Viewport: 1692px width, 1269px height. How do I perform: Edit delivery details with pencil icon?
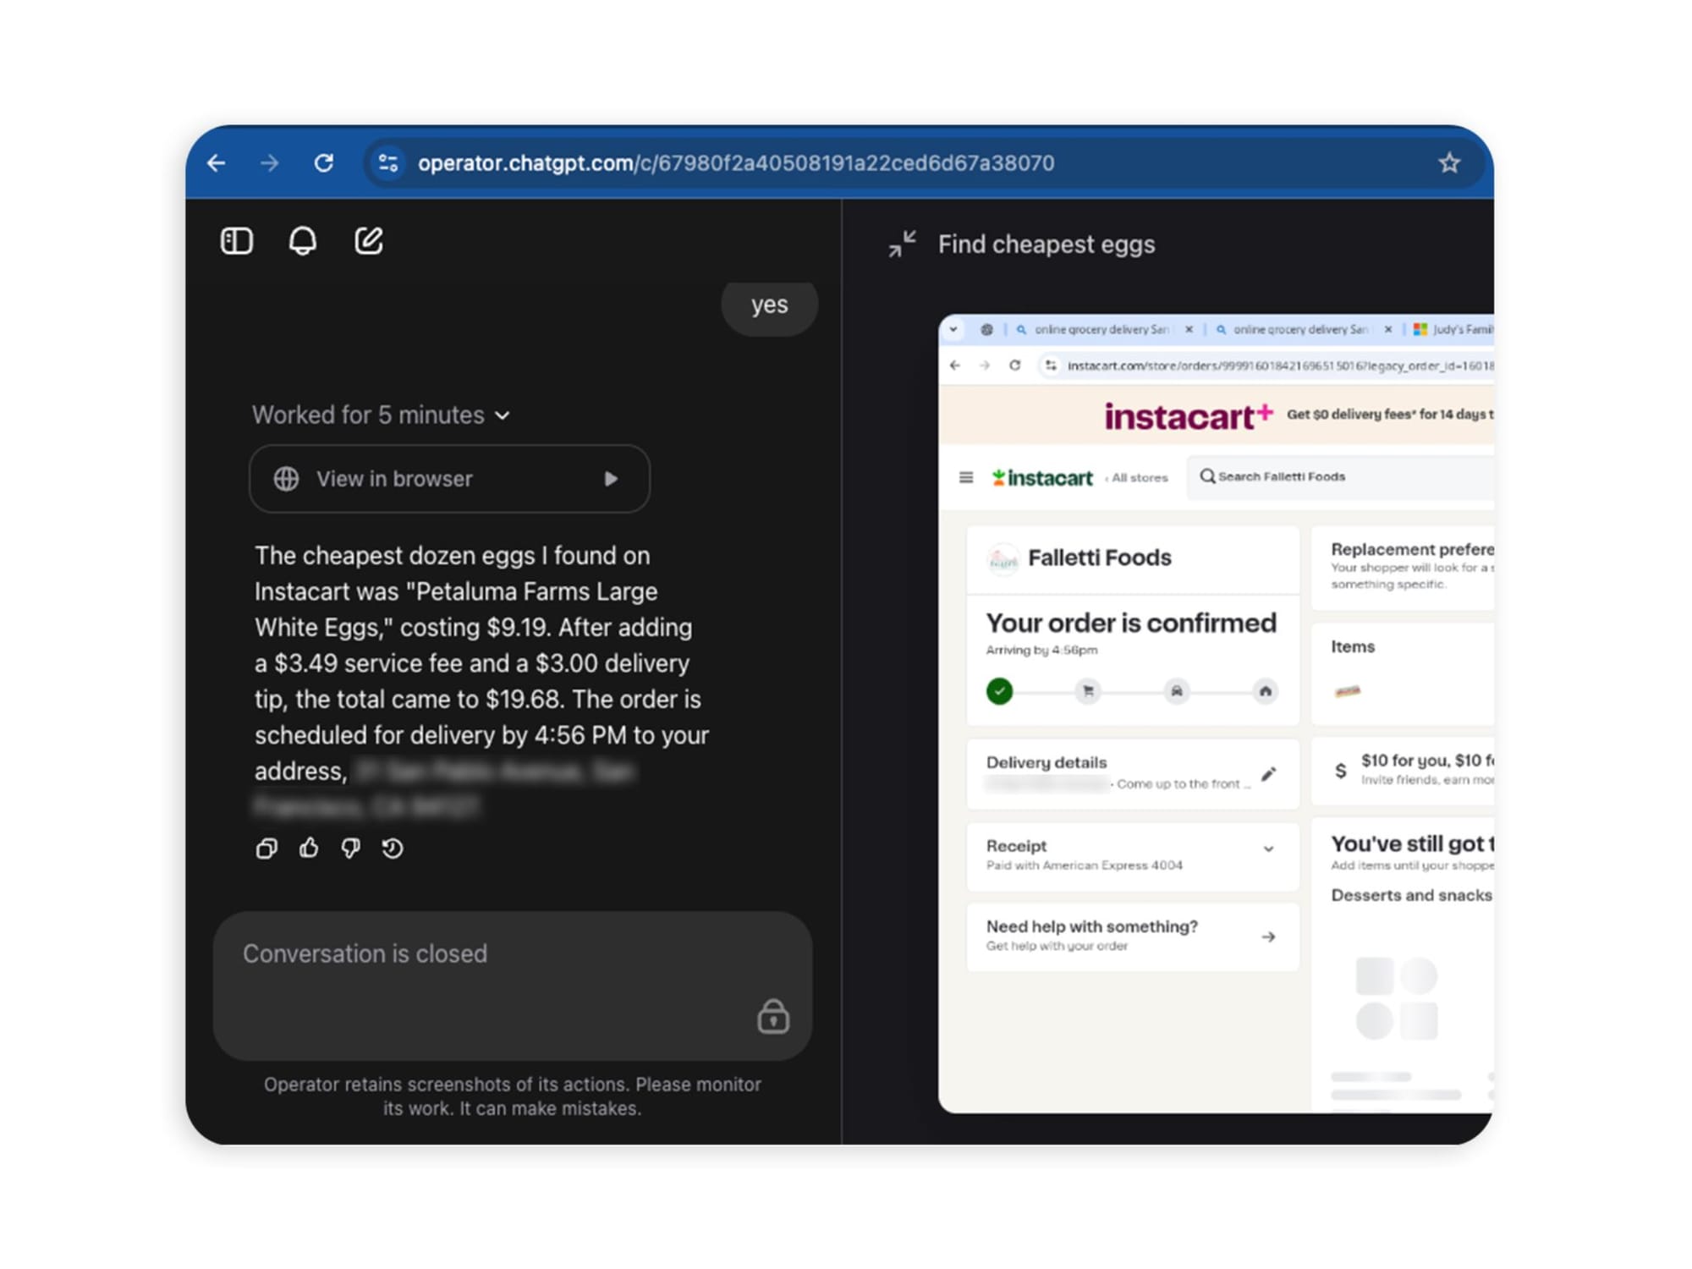[1267, 774]
